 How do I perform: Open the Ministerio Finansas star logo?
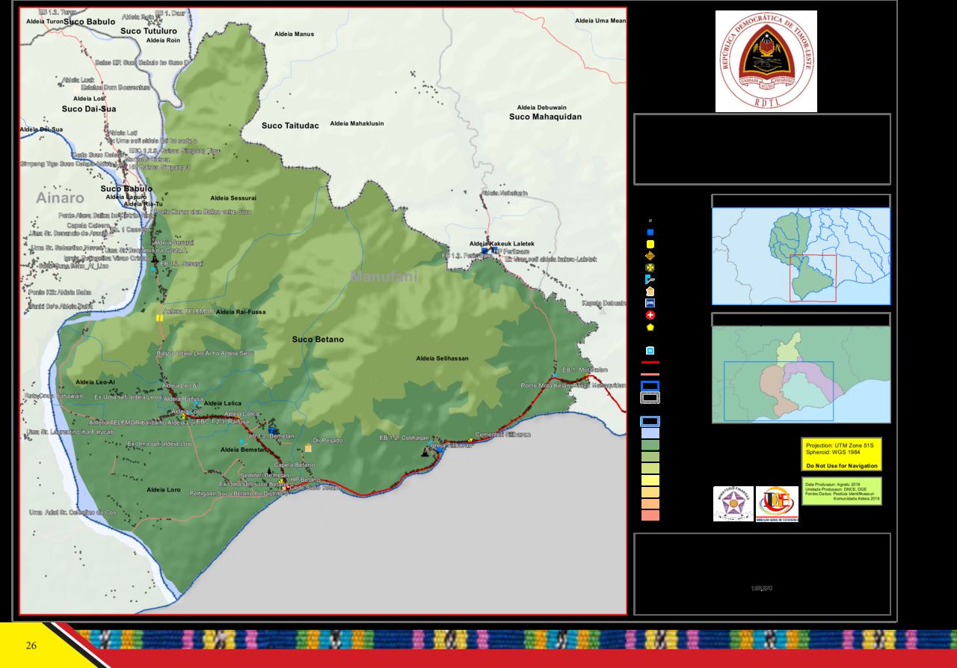(x=733, y=503)
